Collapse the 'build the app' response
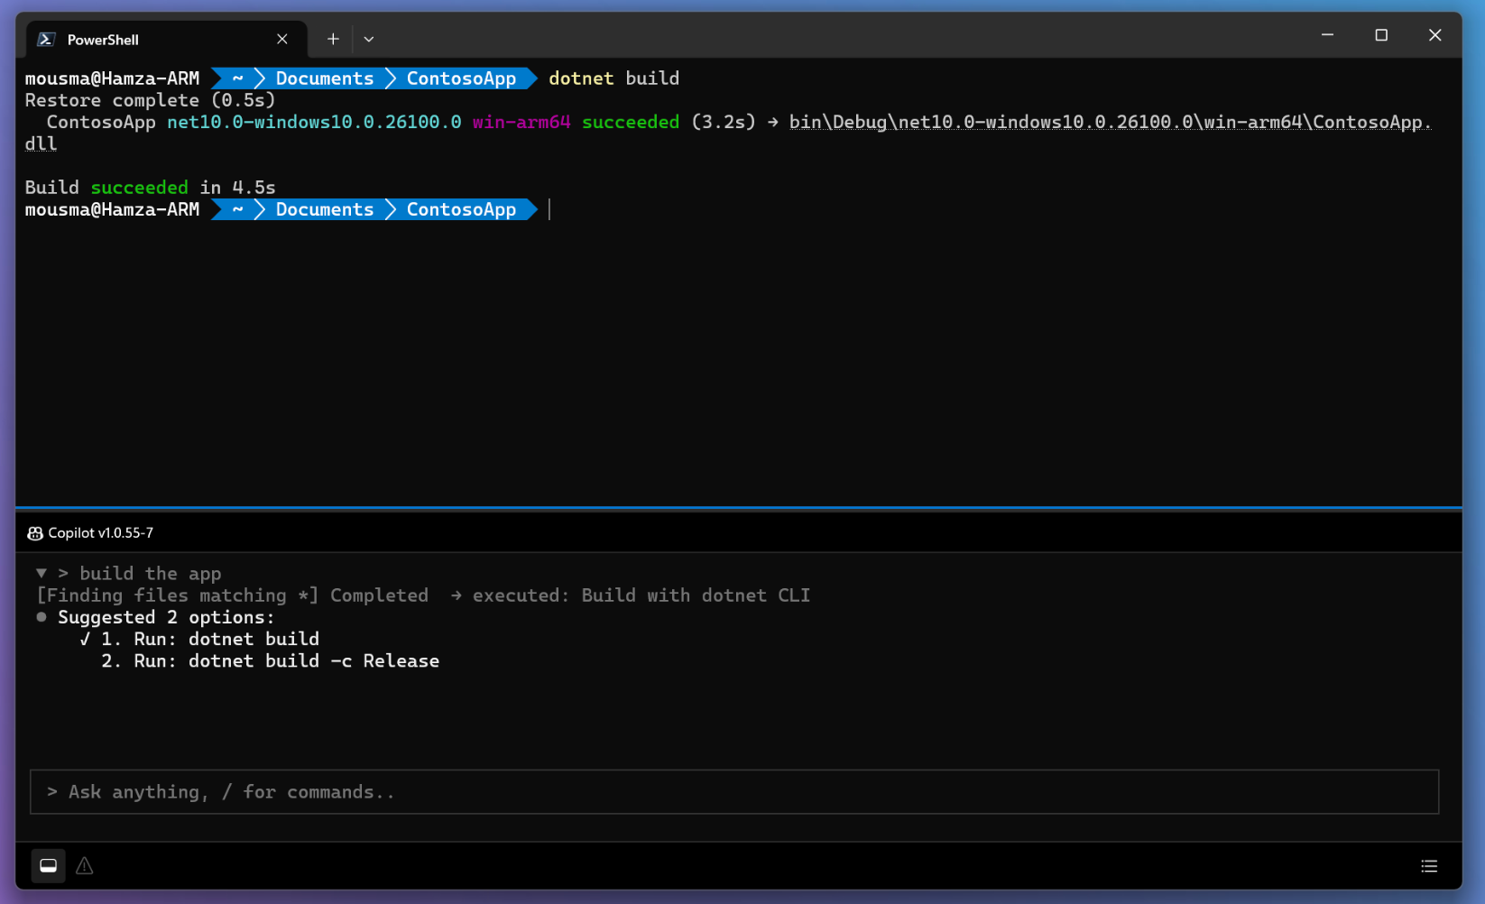1485x904 pixels. [42, 573]
